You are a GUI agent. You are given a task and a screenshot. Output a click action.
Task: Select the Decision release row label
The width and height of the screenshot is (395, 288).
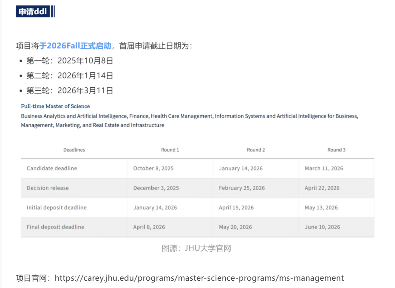(x=48, y=188)
